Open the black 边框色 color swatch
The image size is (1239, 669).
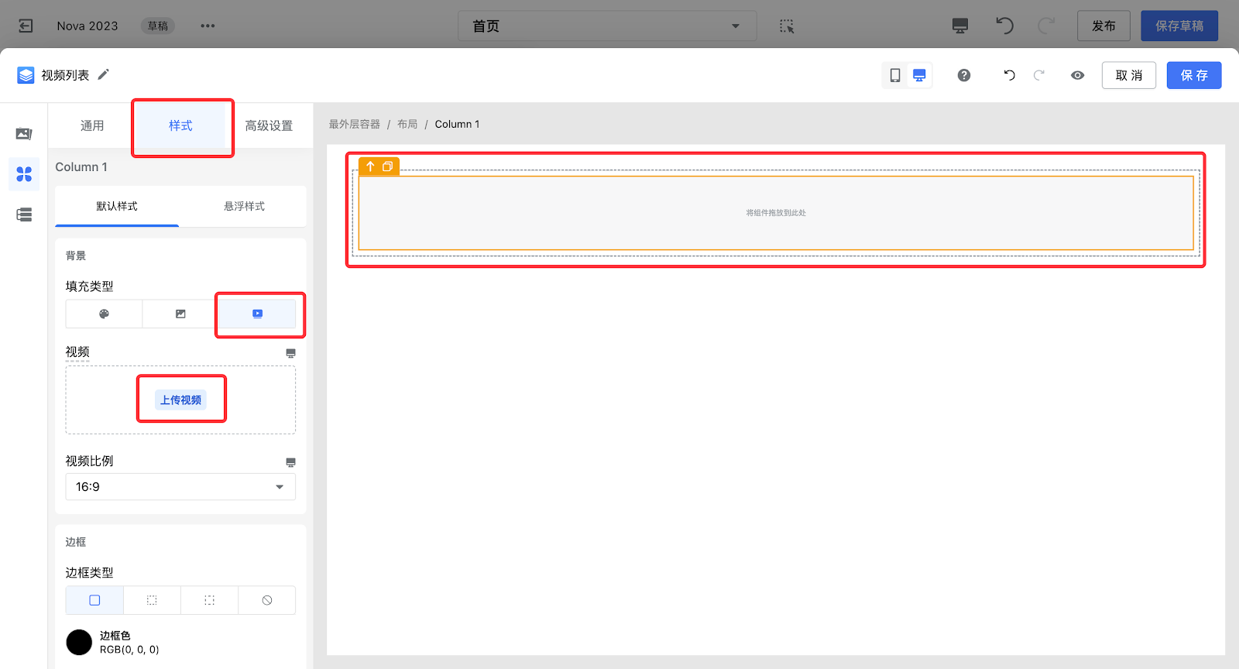click(x=79, y=642)
